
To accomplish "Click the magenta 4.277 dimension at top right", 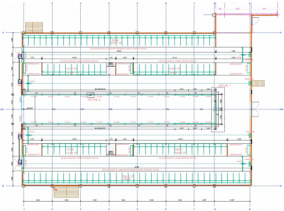I will 238,8.
